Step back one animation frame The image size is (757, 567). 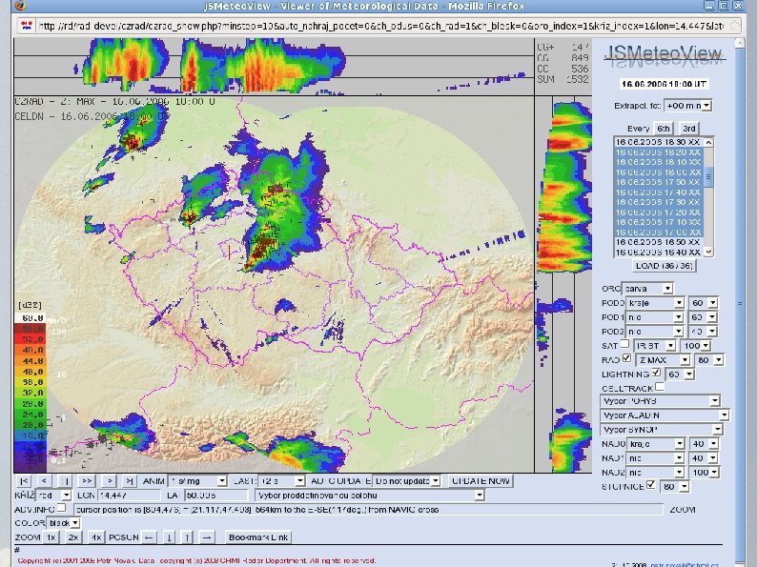[44, 481]
